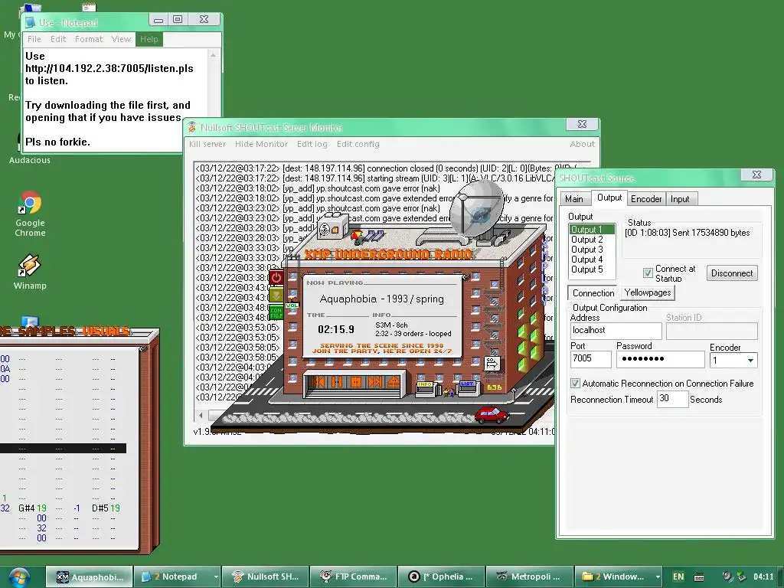The image size is (784, 588).
Task: Click Edit config in SHOUTcast Monitor
Action: tap(358, 144)
